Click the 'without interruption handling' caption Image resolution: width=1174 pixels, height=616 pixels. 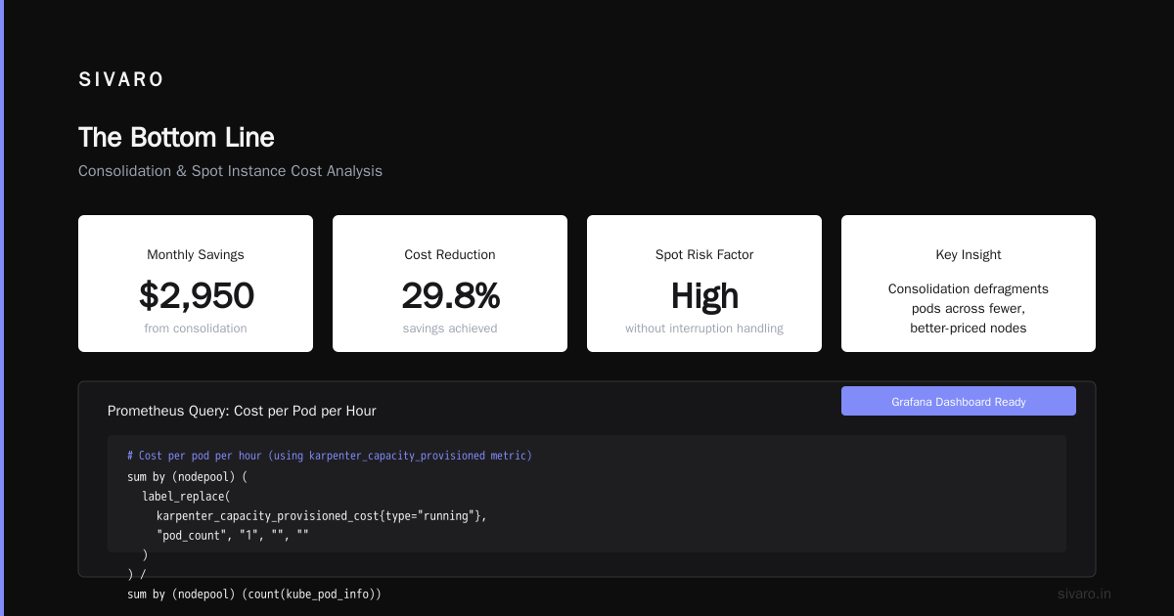pos(704,329)
